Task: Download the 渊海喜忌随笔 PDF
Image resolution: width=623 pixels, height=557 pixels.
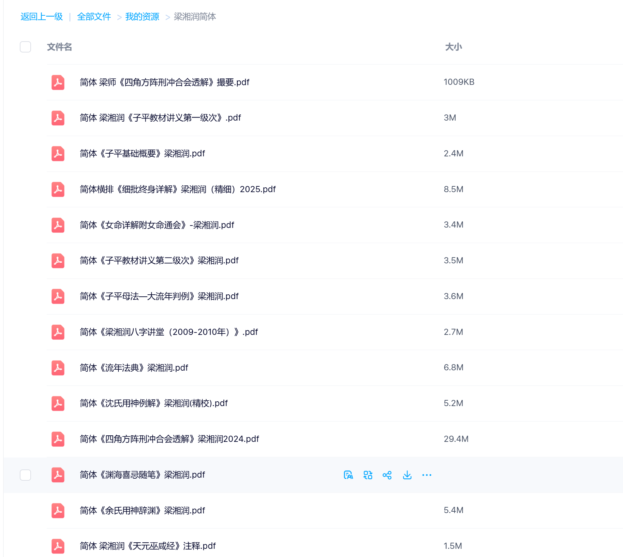Action: (407, 475)
